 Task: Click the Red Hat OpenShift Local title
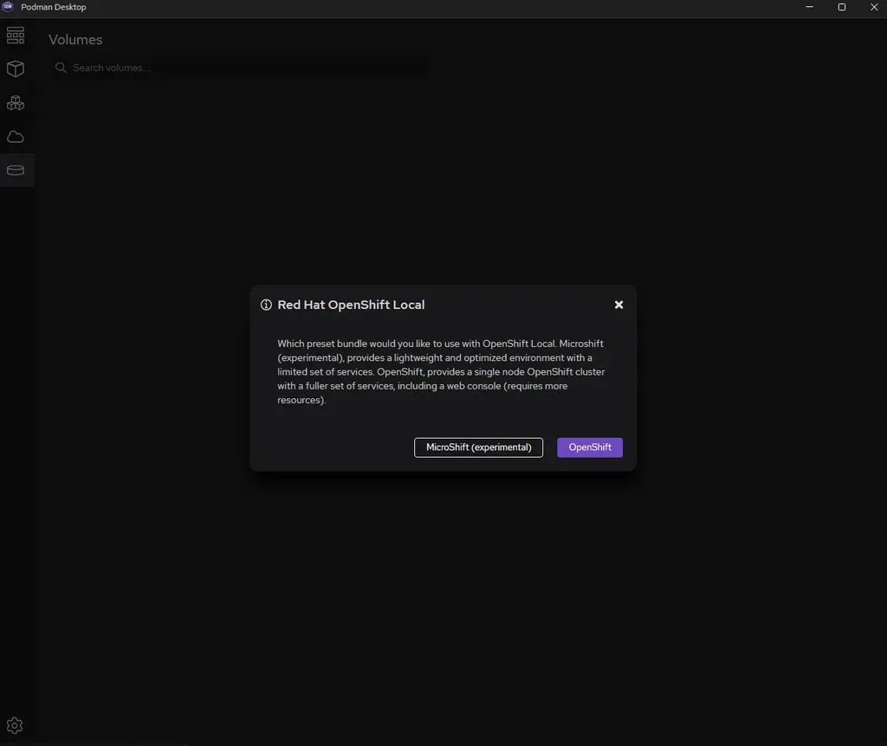(351, 305)
